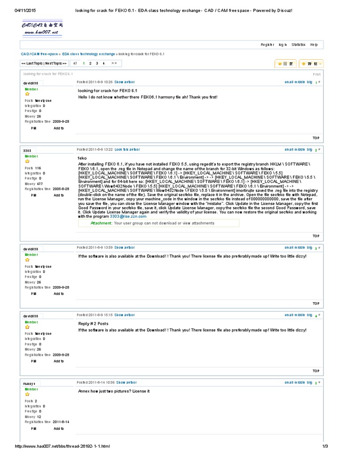Click TOP link under the 13:59 post

316,303
